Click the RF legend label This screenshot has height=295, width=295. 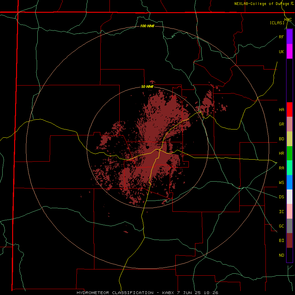281,37
